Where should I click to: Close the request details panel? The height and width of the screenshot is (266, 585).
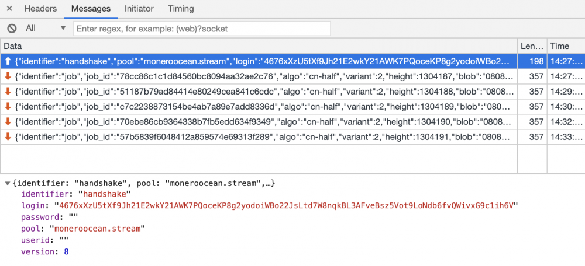click(x=9, y=9)
